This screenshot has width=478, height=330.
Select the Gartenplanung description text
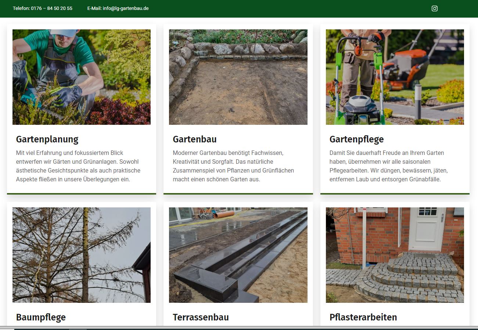pyautogui.click(x=78, y=166)
